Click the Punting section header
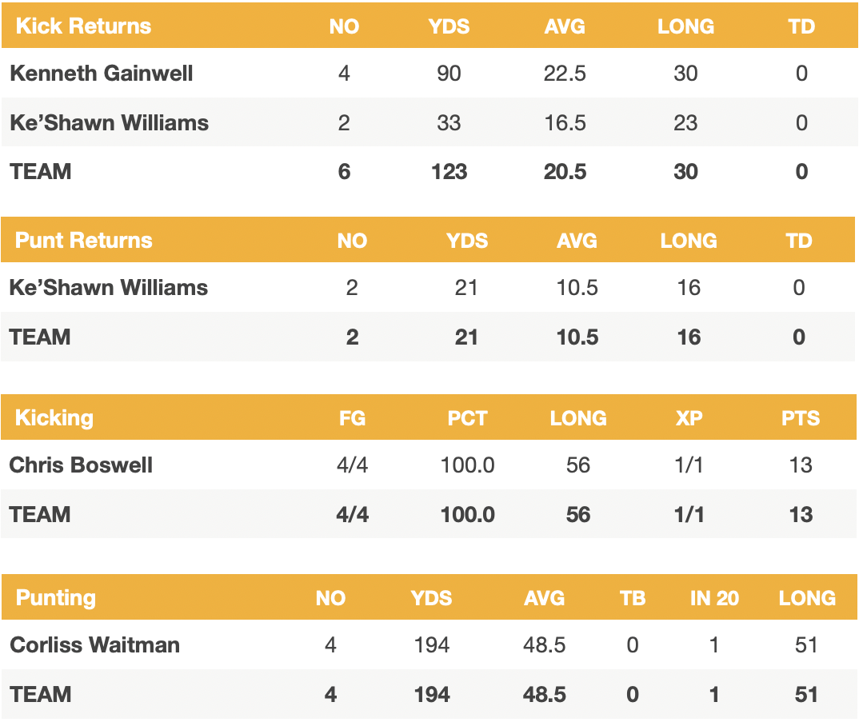 [56, 597]
